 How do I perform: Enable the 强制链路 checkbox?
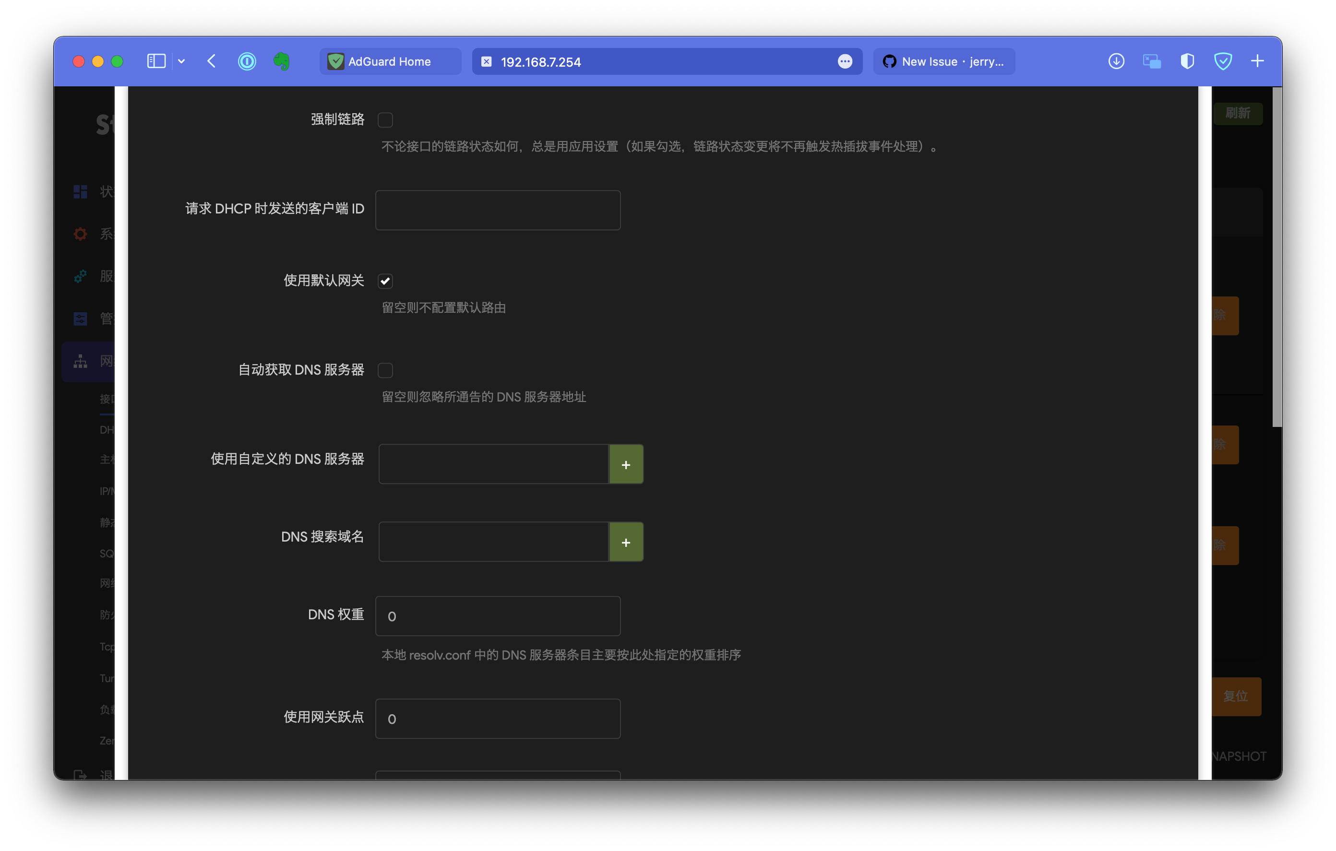(x=385, y=120)
